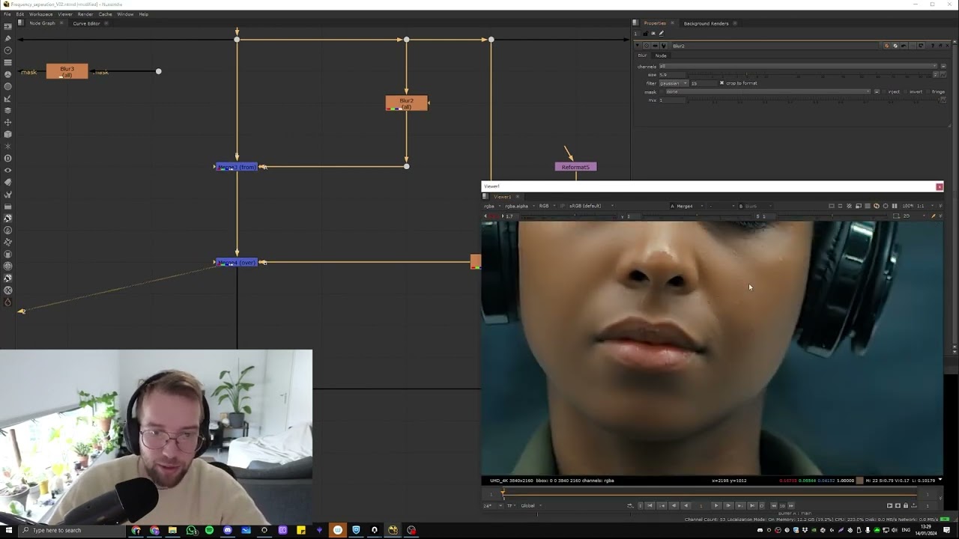
Task: Click the sampled color swatch in viewer status
Action: (x=859, y=481)
